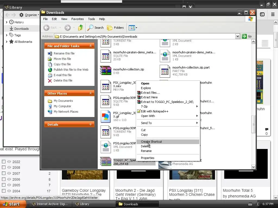Select the moorhuhn-collection.zip.part file icon

(165, 71)
